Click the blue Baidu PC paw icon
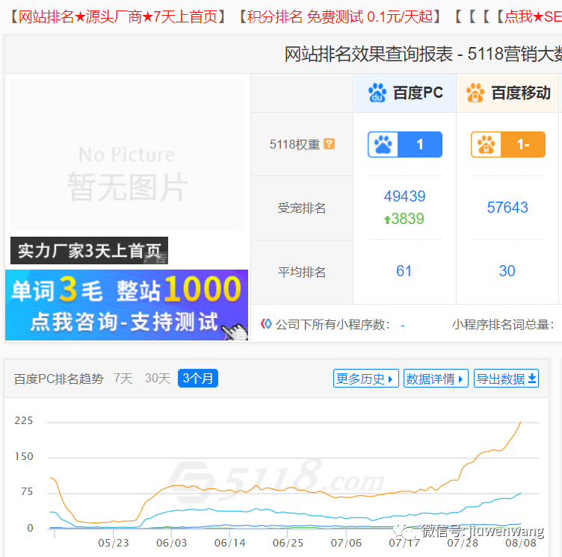 tap(377, 93)
